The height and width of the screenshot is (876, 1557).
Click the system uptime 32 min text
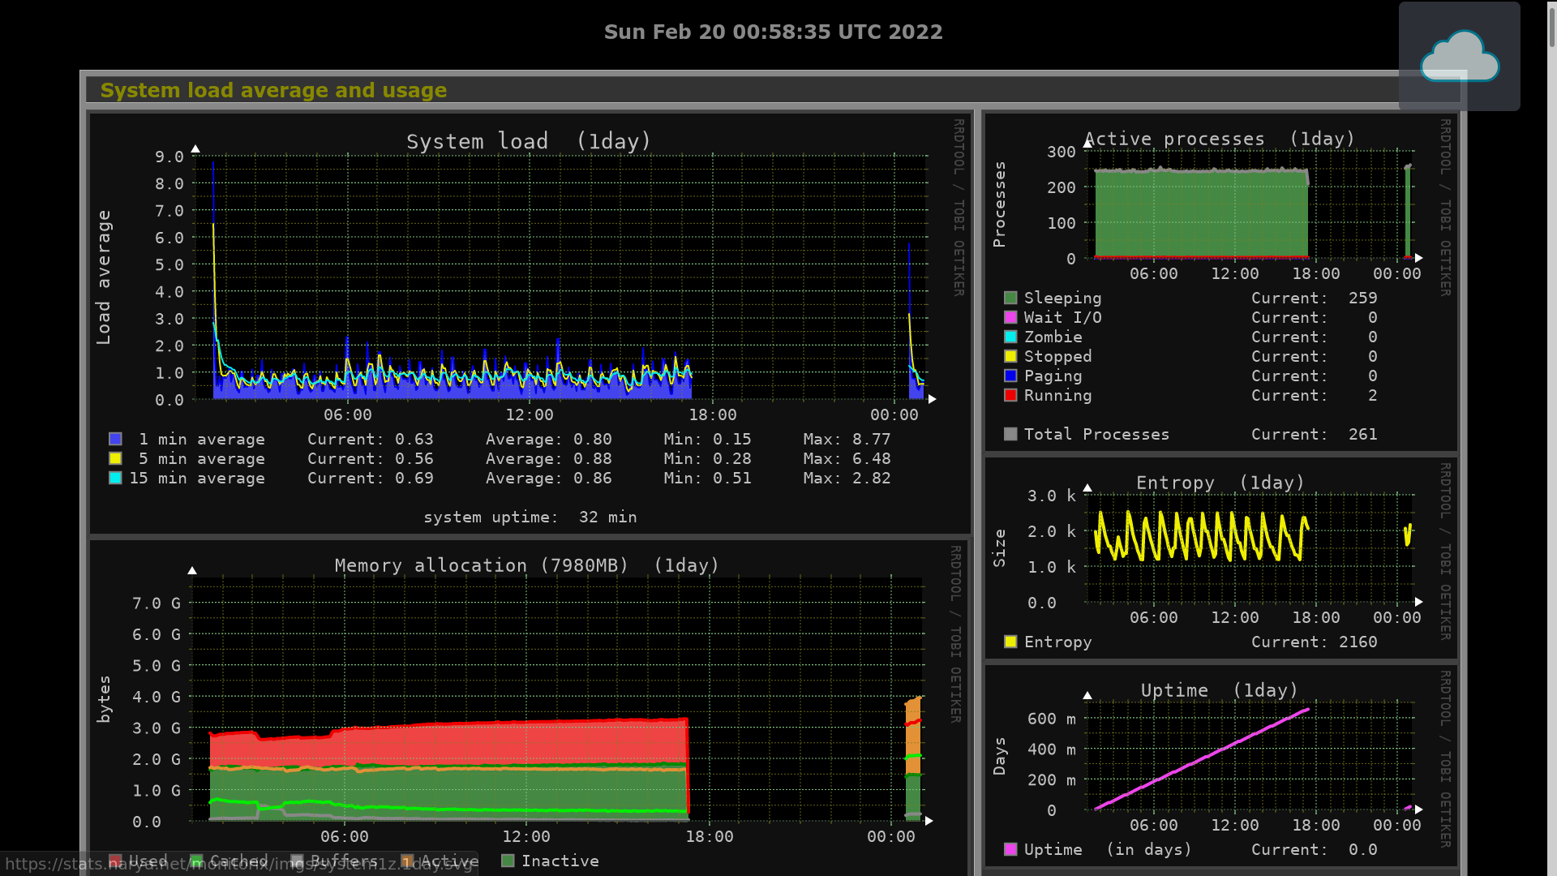tap(530, 517)
